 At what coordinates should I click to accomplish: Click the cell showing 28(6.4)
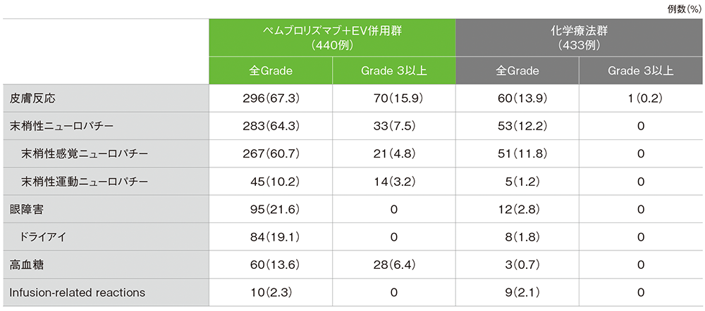click(394, 265)
